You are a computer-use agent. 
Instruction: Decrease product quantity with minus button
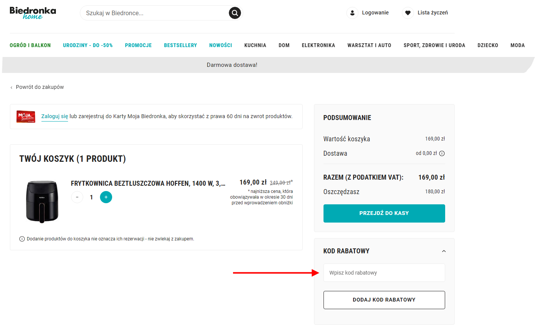(77, 197)
